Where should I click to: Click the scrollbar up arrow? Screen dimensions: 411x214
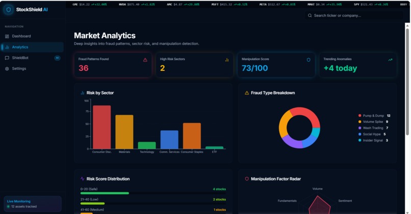coord(407,25)
